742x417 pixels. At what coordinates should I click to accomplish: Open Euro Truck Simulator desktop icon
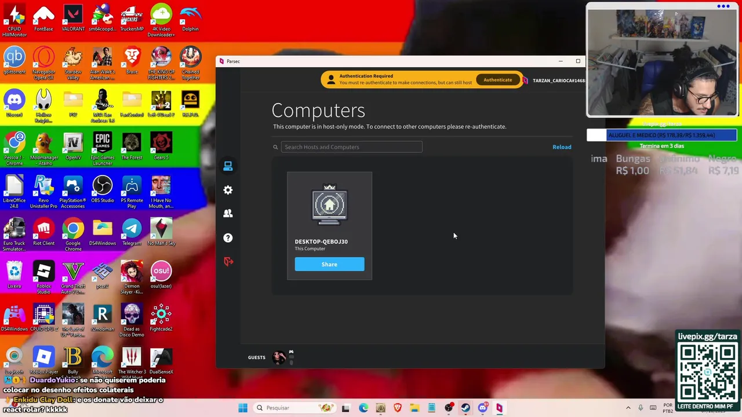(x=14, y=235)
